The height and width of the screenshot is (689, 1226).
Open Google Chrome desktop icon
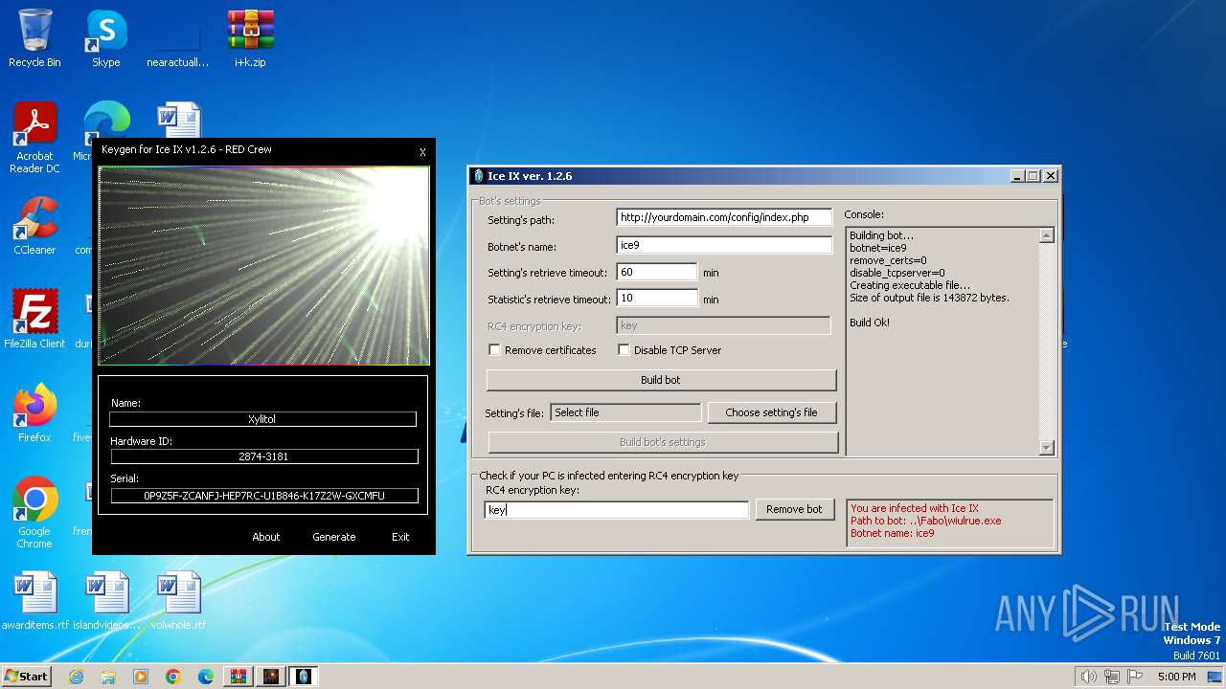click(x=34, y=512)
